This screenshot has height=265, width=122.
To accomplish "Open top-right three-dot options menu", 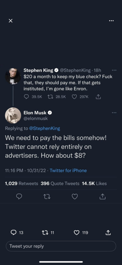I will [x=111, y=21].
